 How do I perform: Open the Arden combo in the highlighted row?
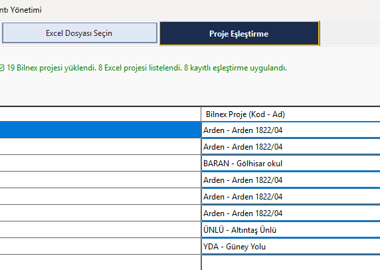[x=290, y=130]
